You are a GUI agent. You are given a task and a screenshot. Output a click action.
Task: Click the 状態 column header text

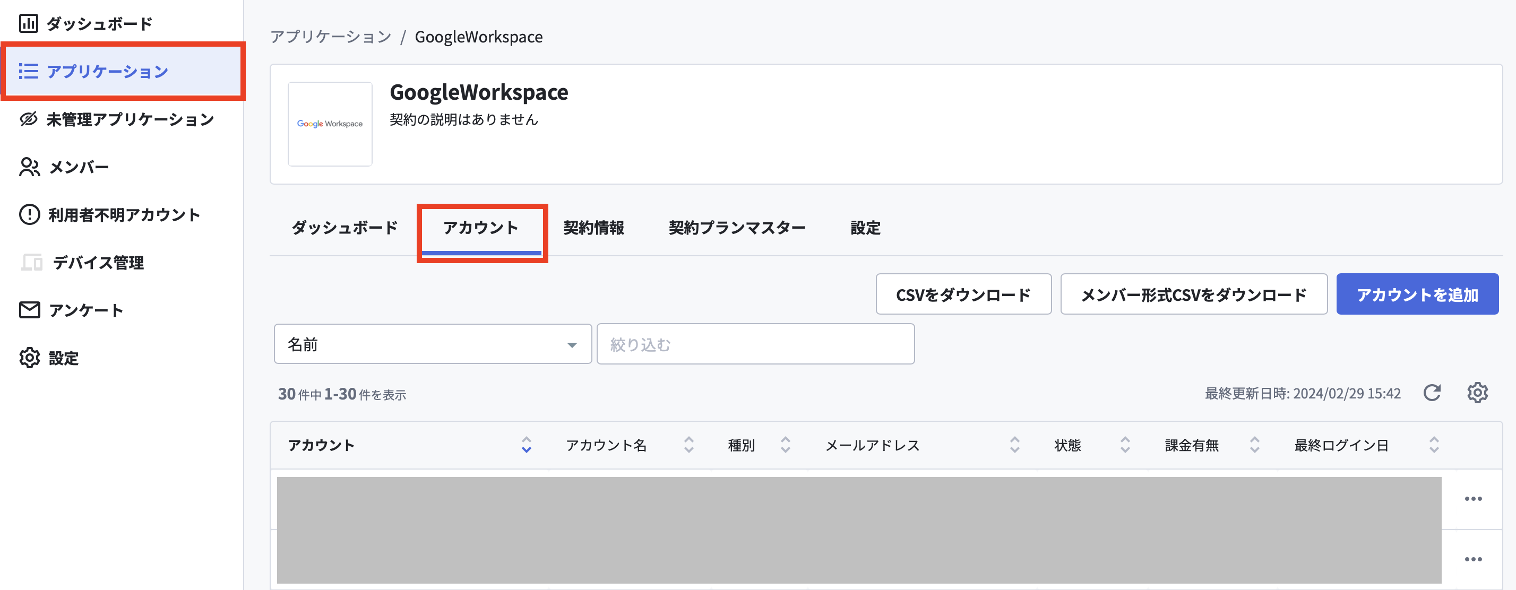[1067, 445]
